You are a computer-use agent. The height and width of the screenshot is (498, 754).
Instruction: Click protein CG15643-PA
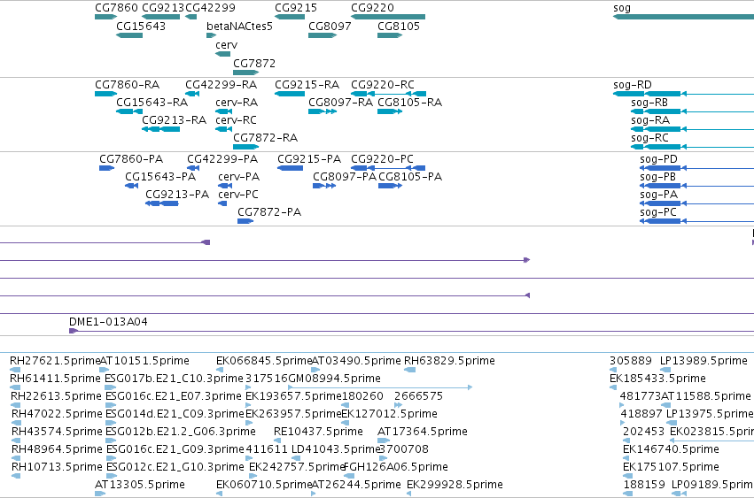160,177
